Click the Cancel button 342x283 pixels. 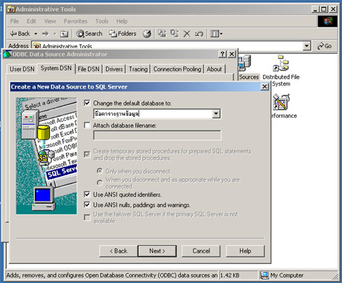(201, 251)
